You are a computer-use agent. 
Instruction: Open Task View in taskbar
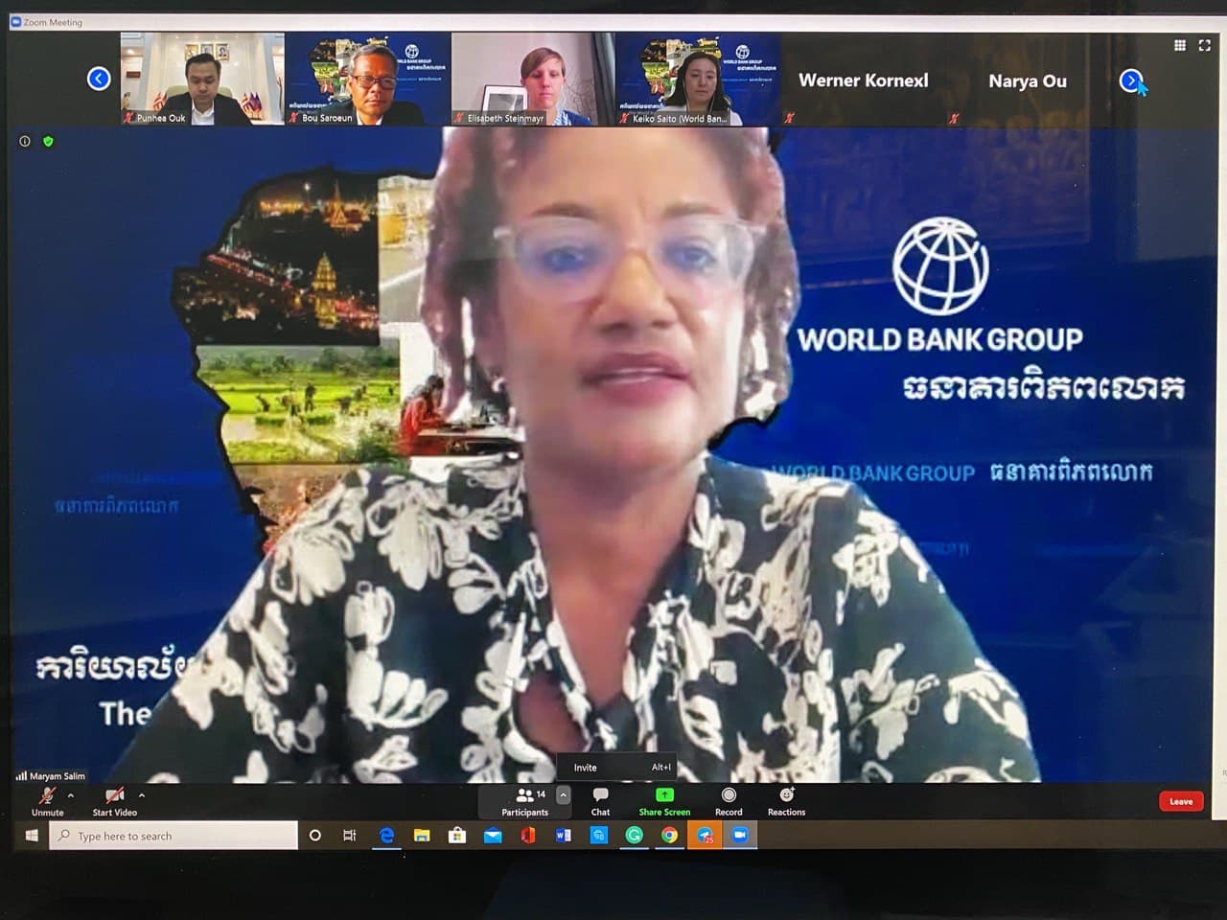pyautogui.click(x=350, y=836)
